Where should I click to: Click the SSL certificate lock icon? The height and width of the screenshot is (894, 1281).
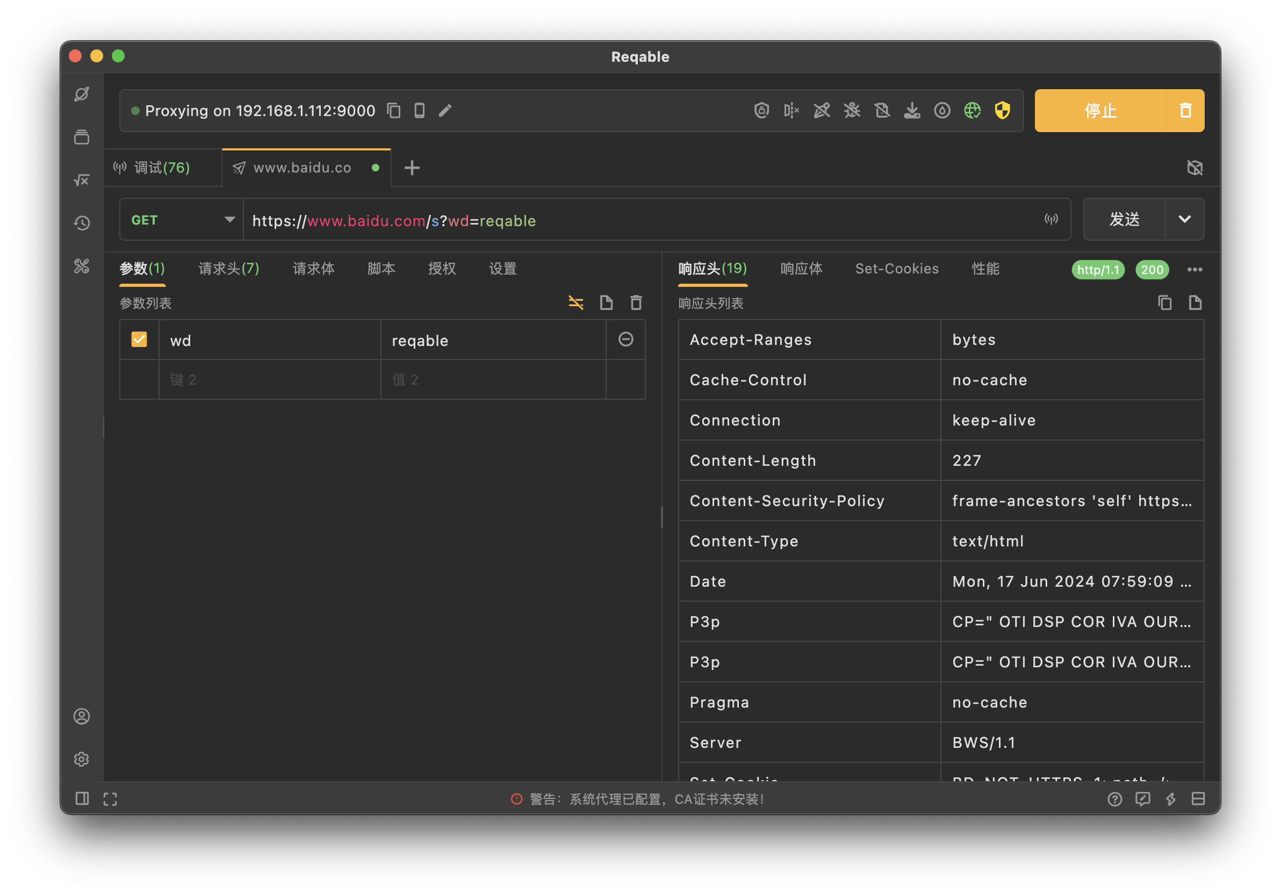pos(761,111)
